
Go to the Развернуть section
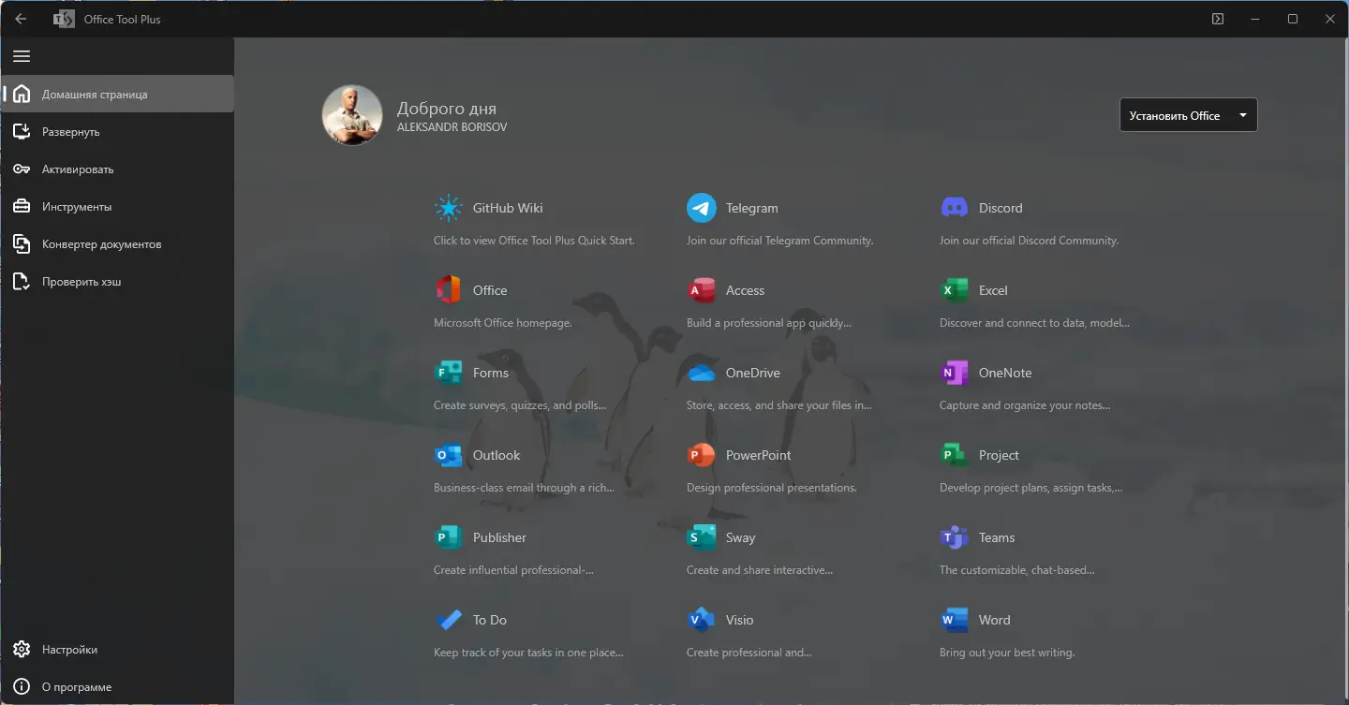117,131
